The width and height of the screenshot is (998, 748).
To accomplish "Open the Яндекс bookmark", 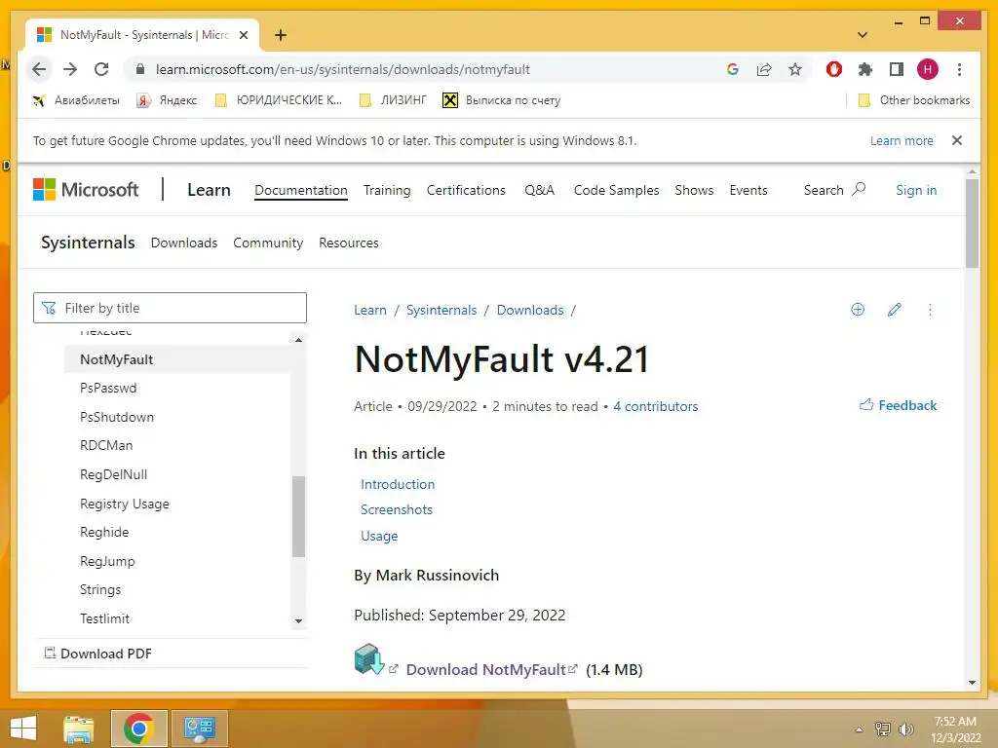I will point(167,100).
